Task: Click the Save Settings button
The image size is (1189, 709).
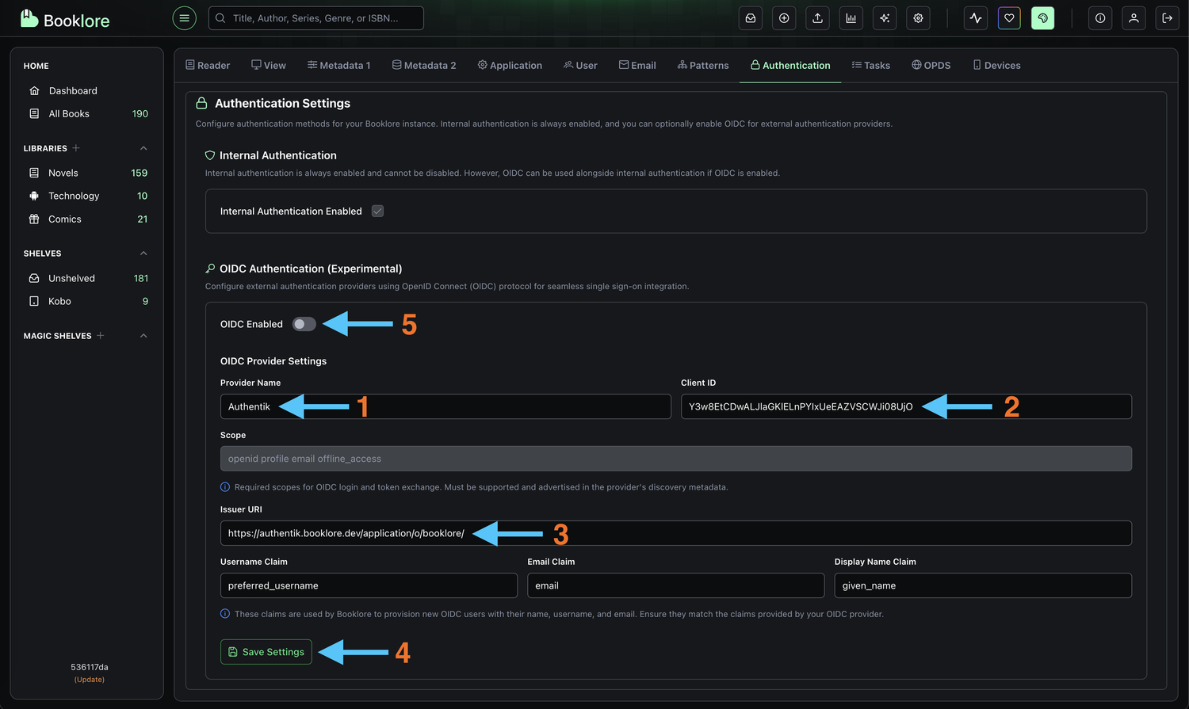Action: point(266,652)
